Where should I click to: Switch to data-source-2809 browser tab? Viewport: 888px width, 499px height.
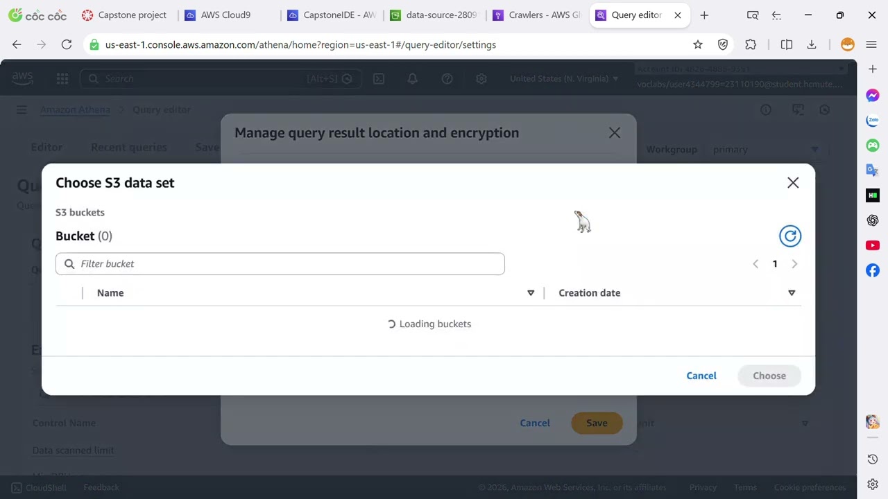(x=435, y=15)
